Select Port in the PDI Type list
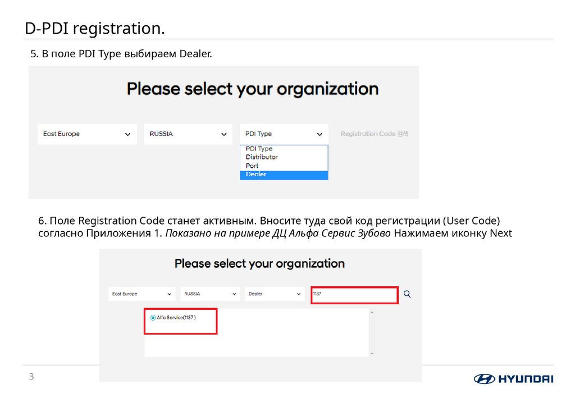The height and width of the screenshot is (398, 575). coord(284,166)
